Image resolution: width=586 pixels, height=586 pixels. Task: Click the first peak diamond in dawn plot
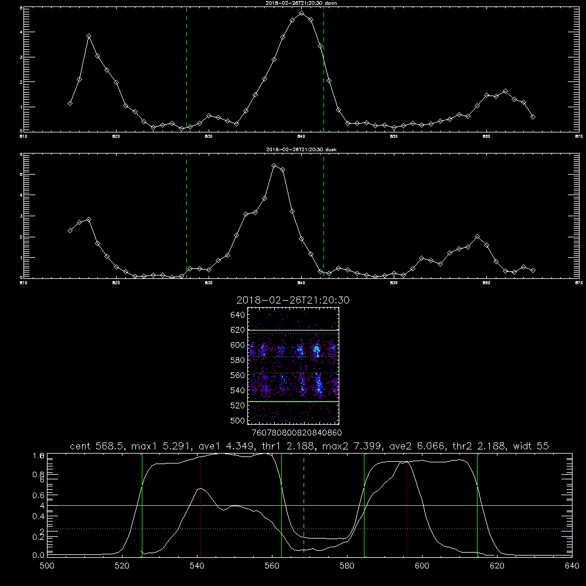[88, 36]
